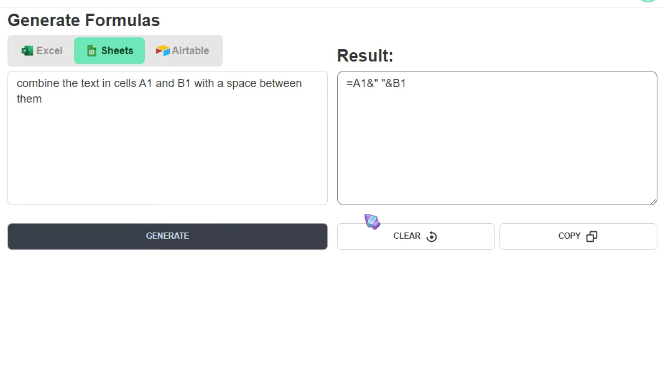Click the Google Sheets icon

click(91, 51)
